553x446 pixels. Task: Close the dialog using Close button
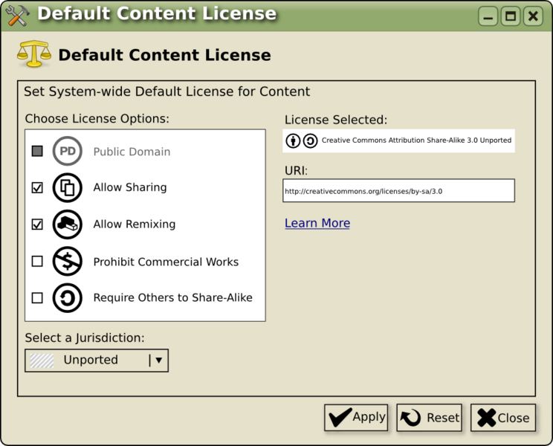[503, 418]
